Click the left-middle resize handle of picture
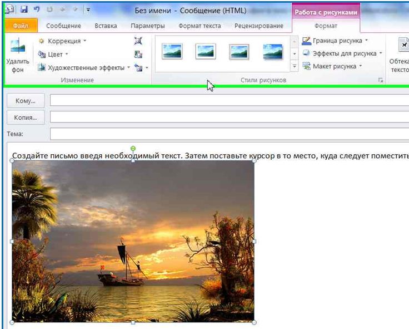409x329 pixels. (x=12, y=242)
